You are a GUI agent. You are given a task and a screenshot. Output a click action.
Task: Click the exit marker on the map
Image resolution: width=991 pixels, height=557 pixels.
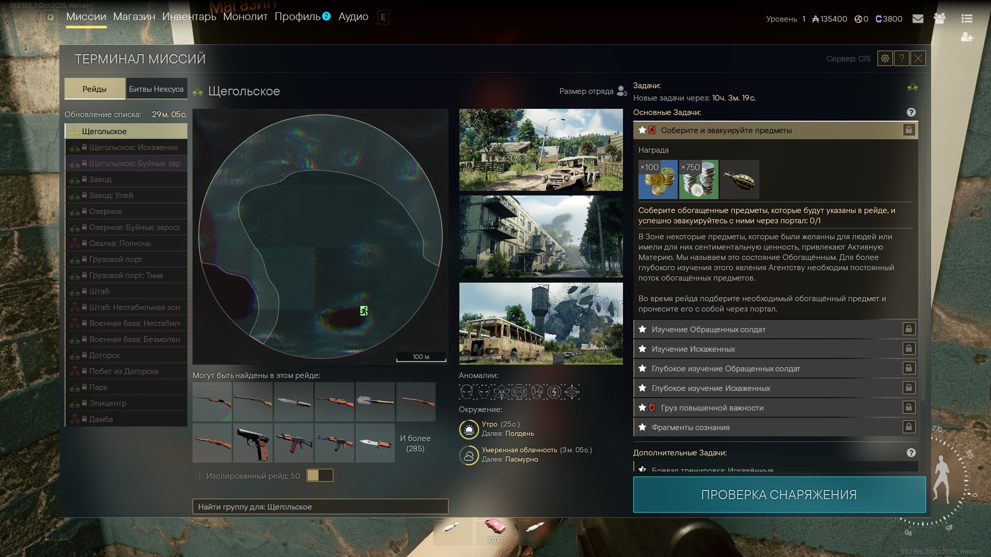coord(364,310)
